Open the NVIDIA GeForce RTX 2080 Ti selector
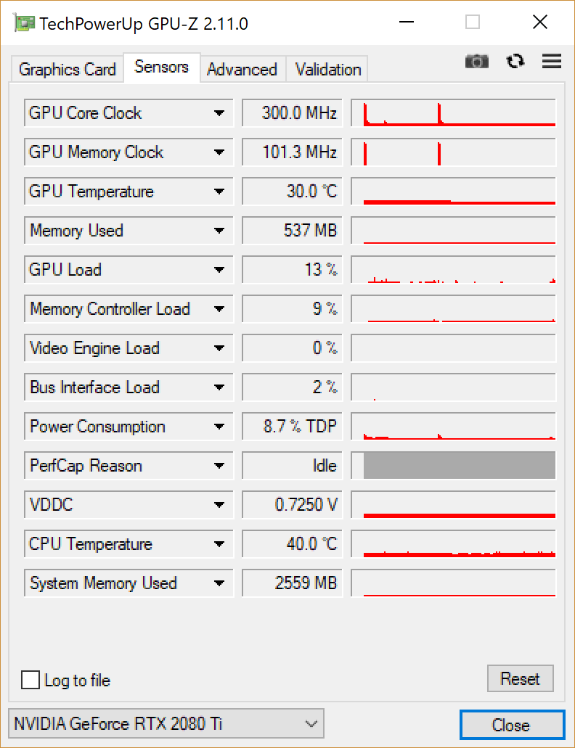The image size is (575, 748). [166, 723]
